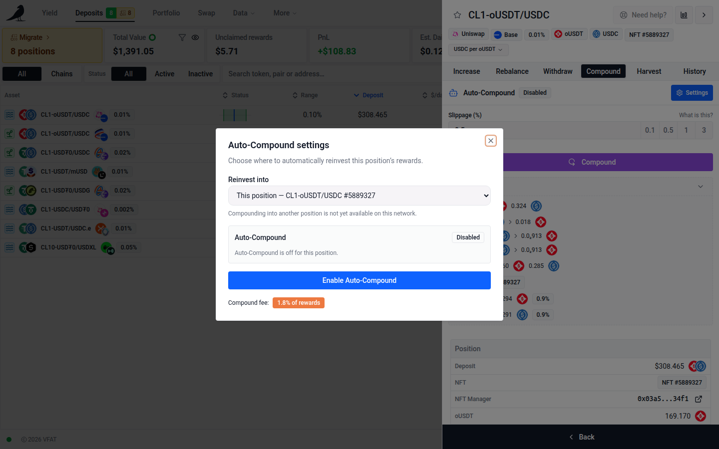
Task: Switch to the Harvest tab
Action: (649, 71)
